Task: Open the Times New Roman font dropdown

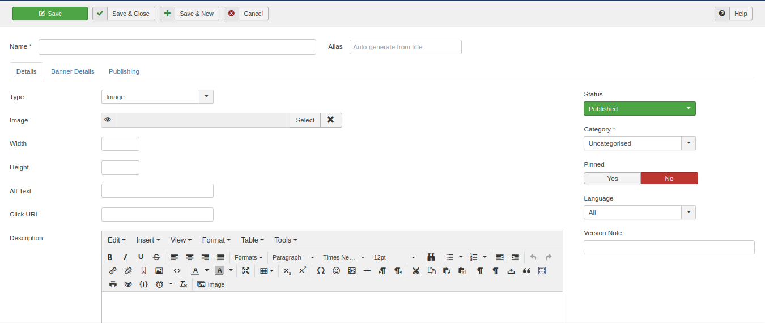Action: tap(344, 257)
